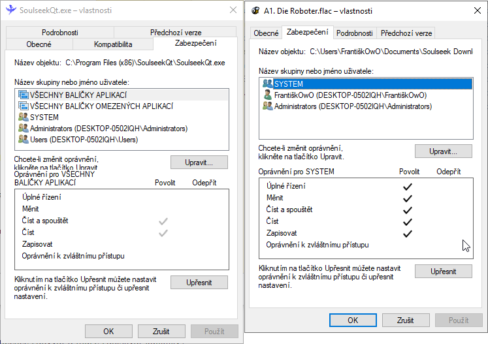Select Administrators group icon in left dialog
Screen dimensions: 488x344
coord(24,128)
